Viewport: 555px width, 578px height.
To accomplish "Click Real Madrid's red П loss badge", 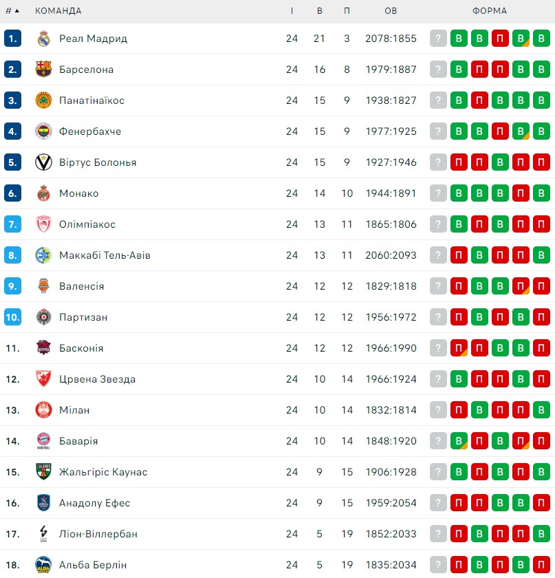I will pos(500,39).
